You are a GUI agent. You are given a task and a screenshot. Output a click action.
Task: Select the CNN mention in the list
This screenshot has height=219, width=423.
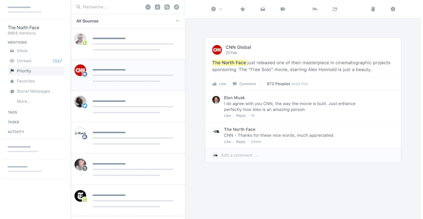[128, 75]
